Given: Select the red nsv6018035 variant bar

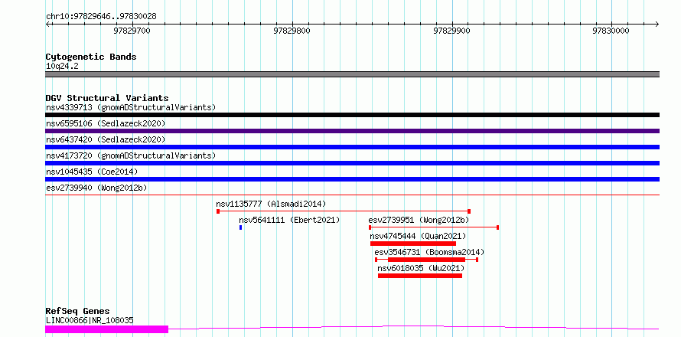Looking at the screenshot, I should tap(420, 276).
